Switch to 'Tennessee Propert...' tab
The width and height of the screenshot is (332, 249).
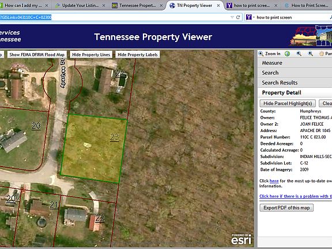coord(138,6)
